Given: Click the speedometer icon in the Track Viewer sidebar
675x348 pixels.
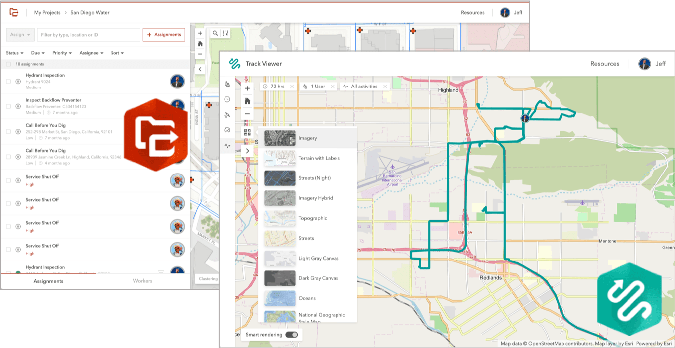Looking at the screenshot, I should coord(227,130).
